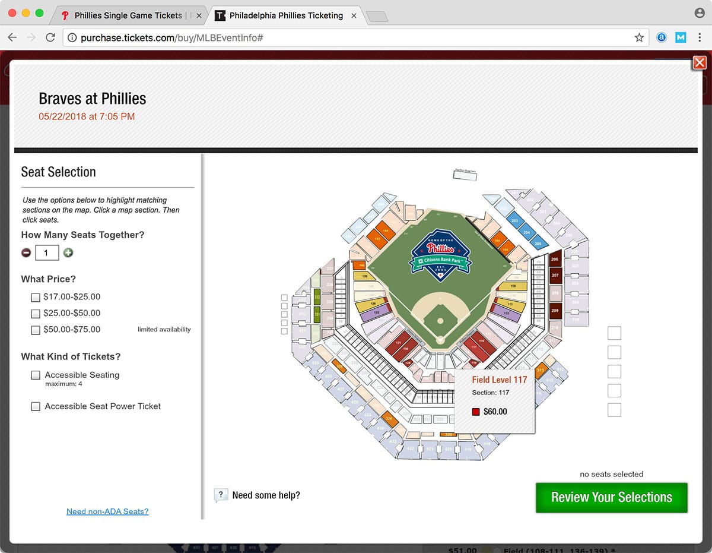
Task: Open the Chrome three-dot menu
Action: tap(700, 37)
